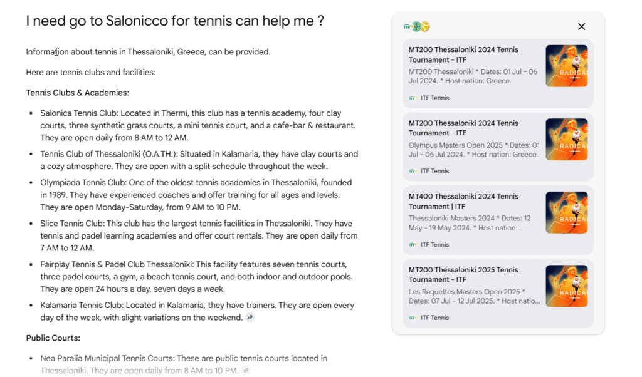Click ITF Tennis favicon on fourth source card
This screenshot has height=377, width=642.
pyautogui.click(x=413, y=318)
